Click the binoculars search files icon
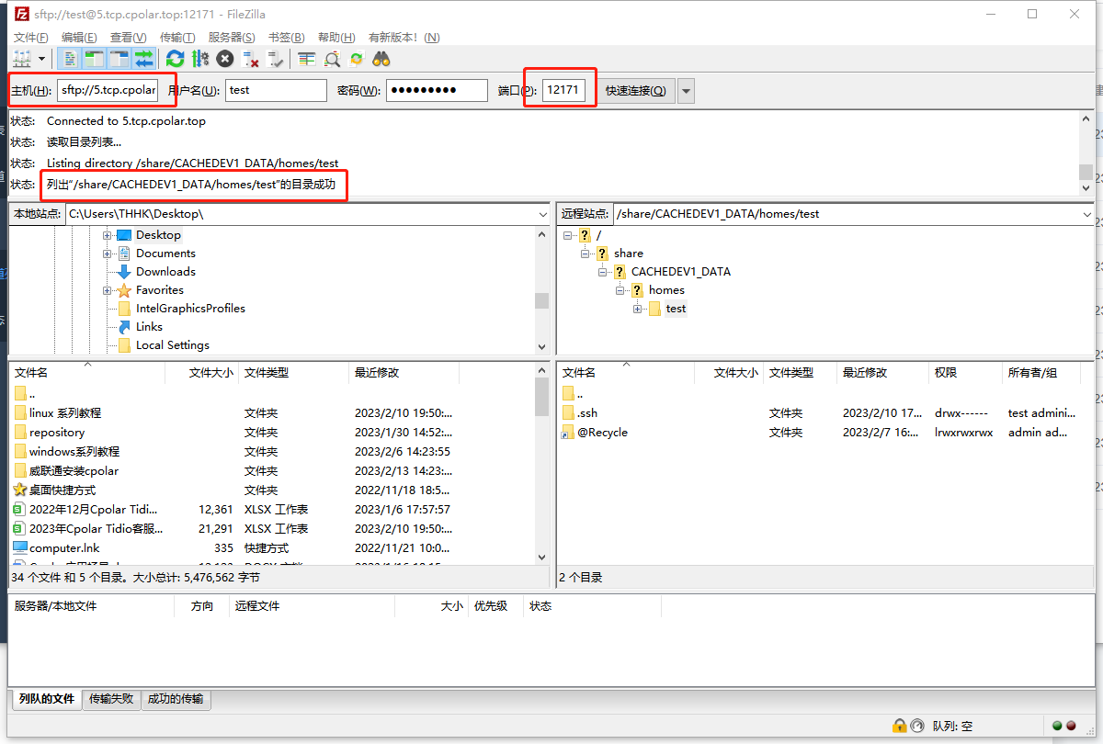This screenshot has height=744, width=1103. 381,59
